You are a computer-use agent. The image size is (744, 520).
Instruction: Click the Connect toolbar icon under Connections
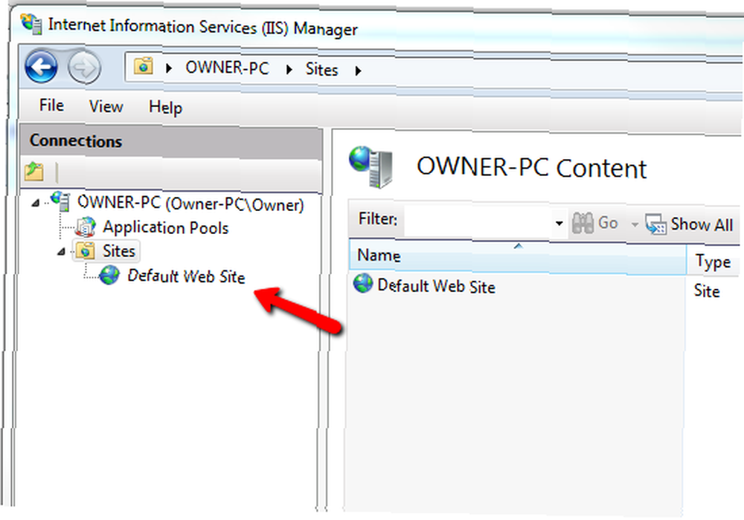click(34, 172)
